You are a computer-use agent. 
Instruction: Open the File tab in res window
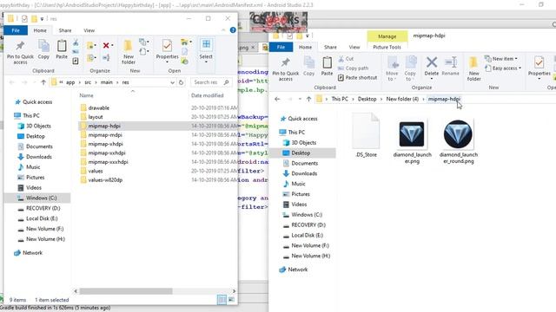[16, 30]
